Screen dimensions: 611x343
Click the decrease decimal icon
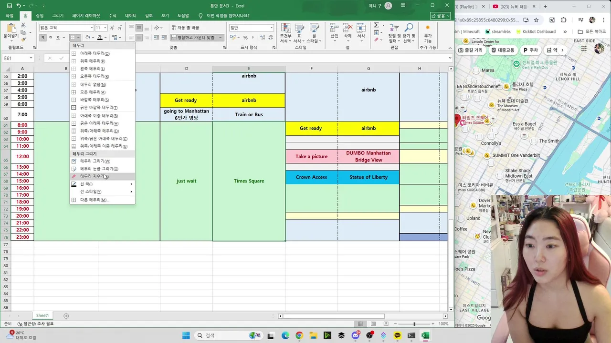270,37
